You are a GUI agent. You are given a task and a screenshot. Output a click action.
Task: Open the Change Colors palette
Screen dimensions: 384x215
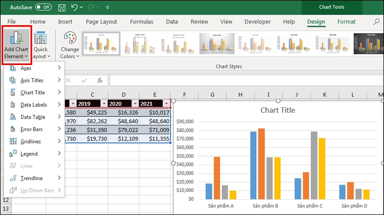click(x=69, y=45)
